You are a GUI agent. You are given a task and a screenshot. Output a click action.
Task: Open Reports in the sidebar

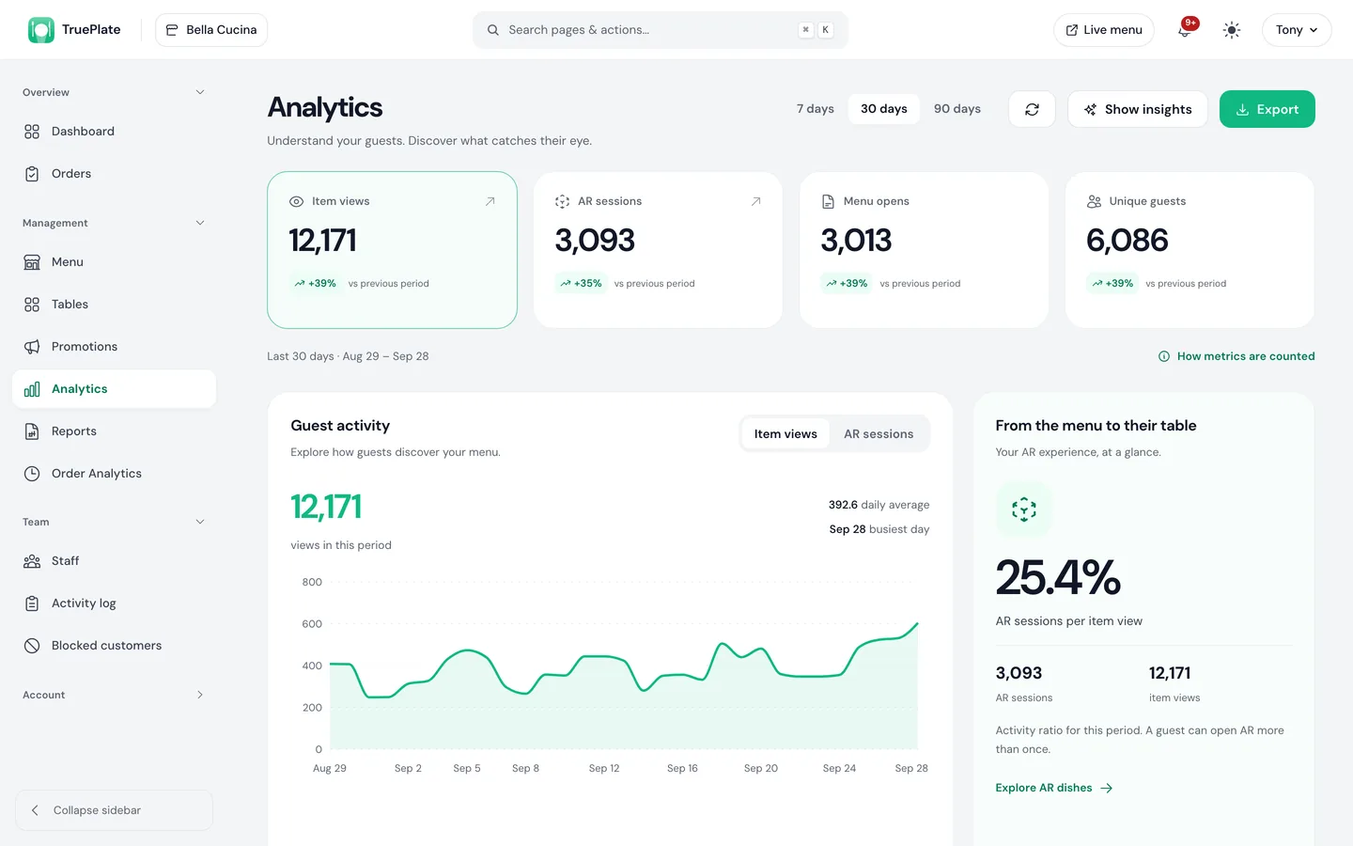coord(114,431)
